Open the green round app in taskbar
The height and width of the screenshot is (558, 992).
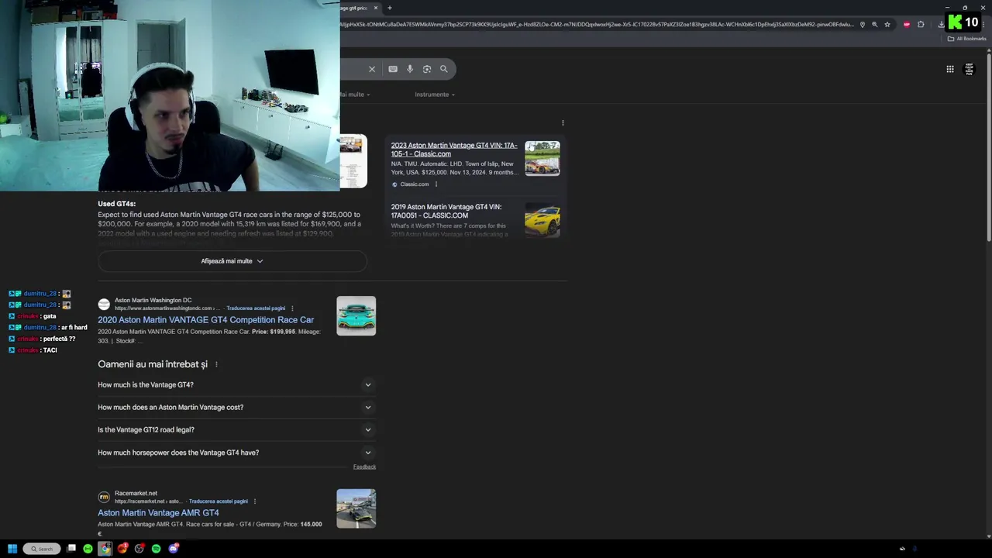(x=88, y=549)
